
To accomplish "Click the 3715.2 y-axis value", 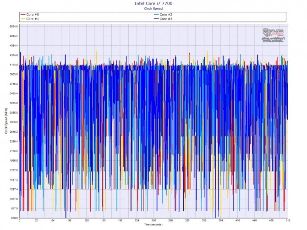I will [14, 84].
